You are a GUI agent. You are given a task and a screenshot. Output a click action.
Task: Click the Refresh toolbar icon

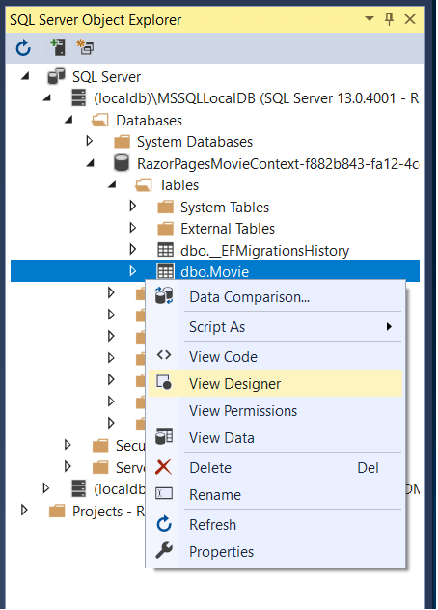tap(23, 48)
